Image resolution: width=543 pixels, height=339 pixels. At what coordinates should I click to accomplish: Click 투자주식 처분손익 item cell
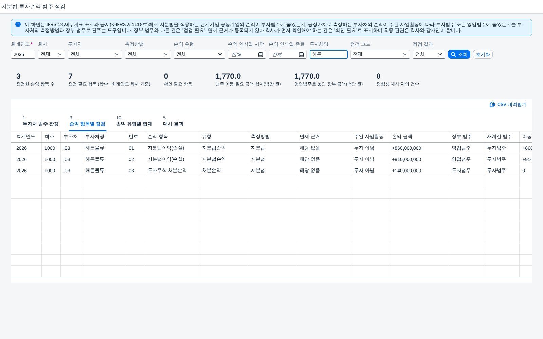(172, 171)
